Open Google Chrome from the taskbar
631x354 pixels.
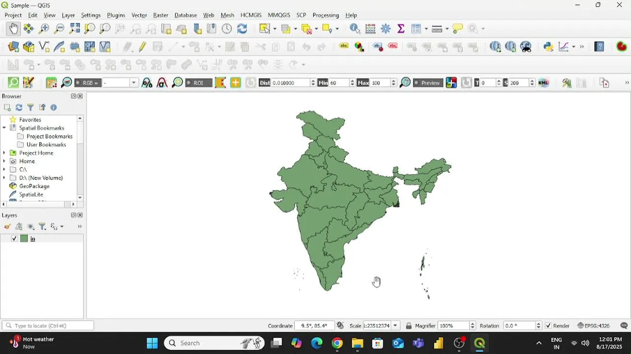point(337,343)
